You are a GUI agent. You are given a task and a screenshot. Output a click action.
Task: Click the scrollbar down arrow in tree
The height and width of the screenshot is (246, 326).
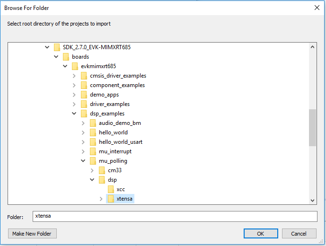click(x=313, y=200)
